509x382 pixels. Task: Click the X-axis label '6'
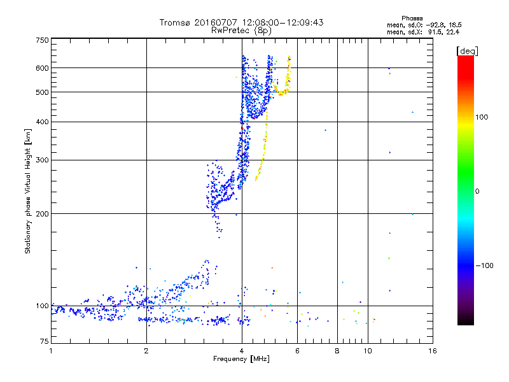(x=297, y=351)
